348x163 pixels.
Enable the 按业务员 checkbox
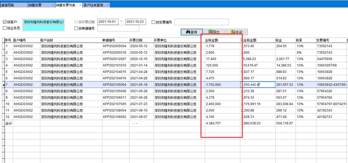(5, 28)
